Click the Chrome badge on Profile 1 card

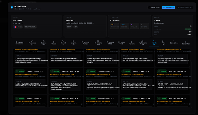click(91, 99)
